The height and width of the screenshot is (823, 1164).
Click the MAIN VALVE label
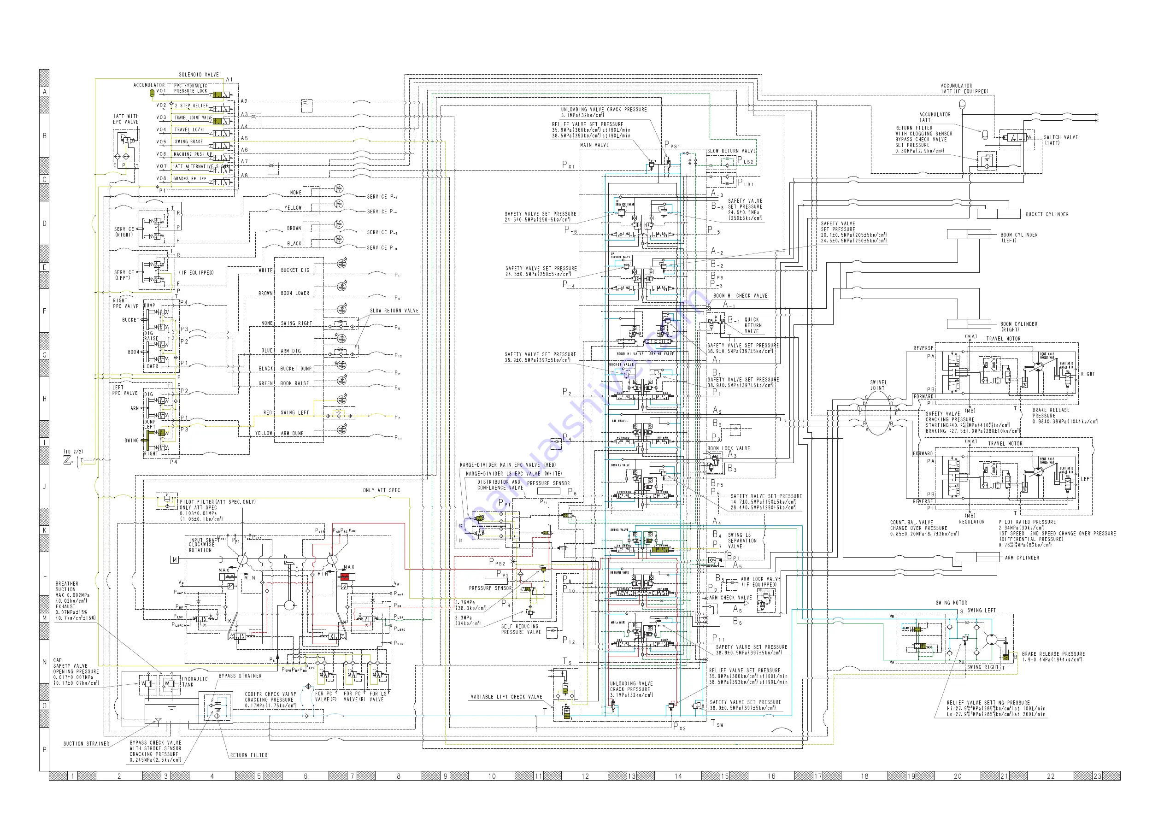click(x=594, y=145)
